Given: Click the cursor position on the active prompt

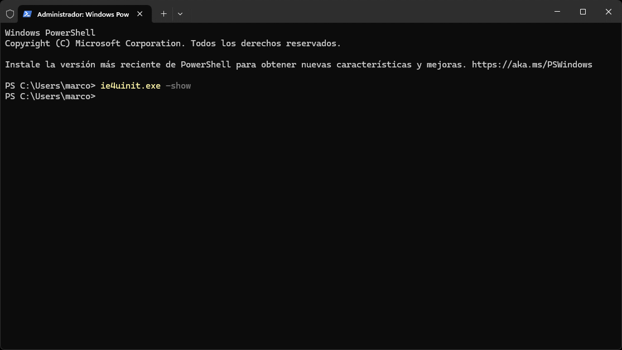Looking at the screenshot, I should (x=100, y=96).
